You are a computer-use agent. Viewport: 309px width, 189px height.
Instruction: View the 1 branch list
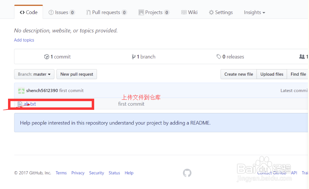coord(143,57)
